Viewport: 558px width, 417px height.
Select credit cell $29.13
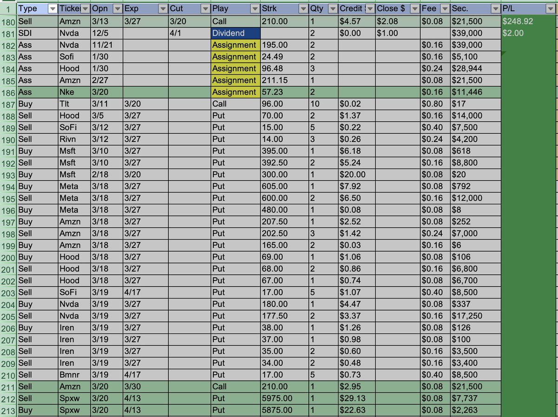pos(357,398)
